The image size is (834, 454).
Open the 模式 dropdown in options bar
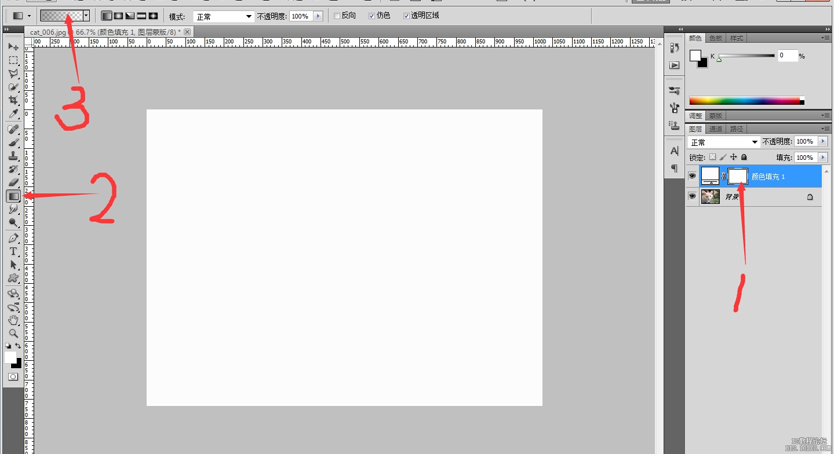224,16
